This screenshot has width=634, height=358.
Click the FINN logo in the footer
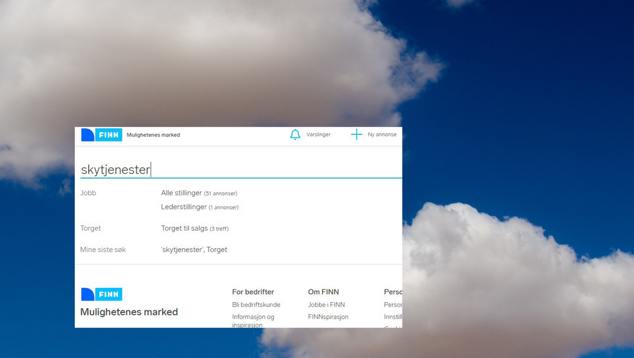coord(101,294)
